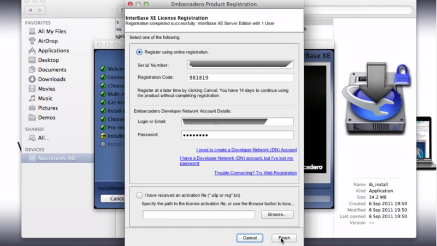Screen dimensions: 437x246
Task: Select the activation file radio option
Action: [139, 195]
